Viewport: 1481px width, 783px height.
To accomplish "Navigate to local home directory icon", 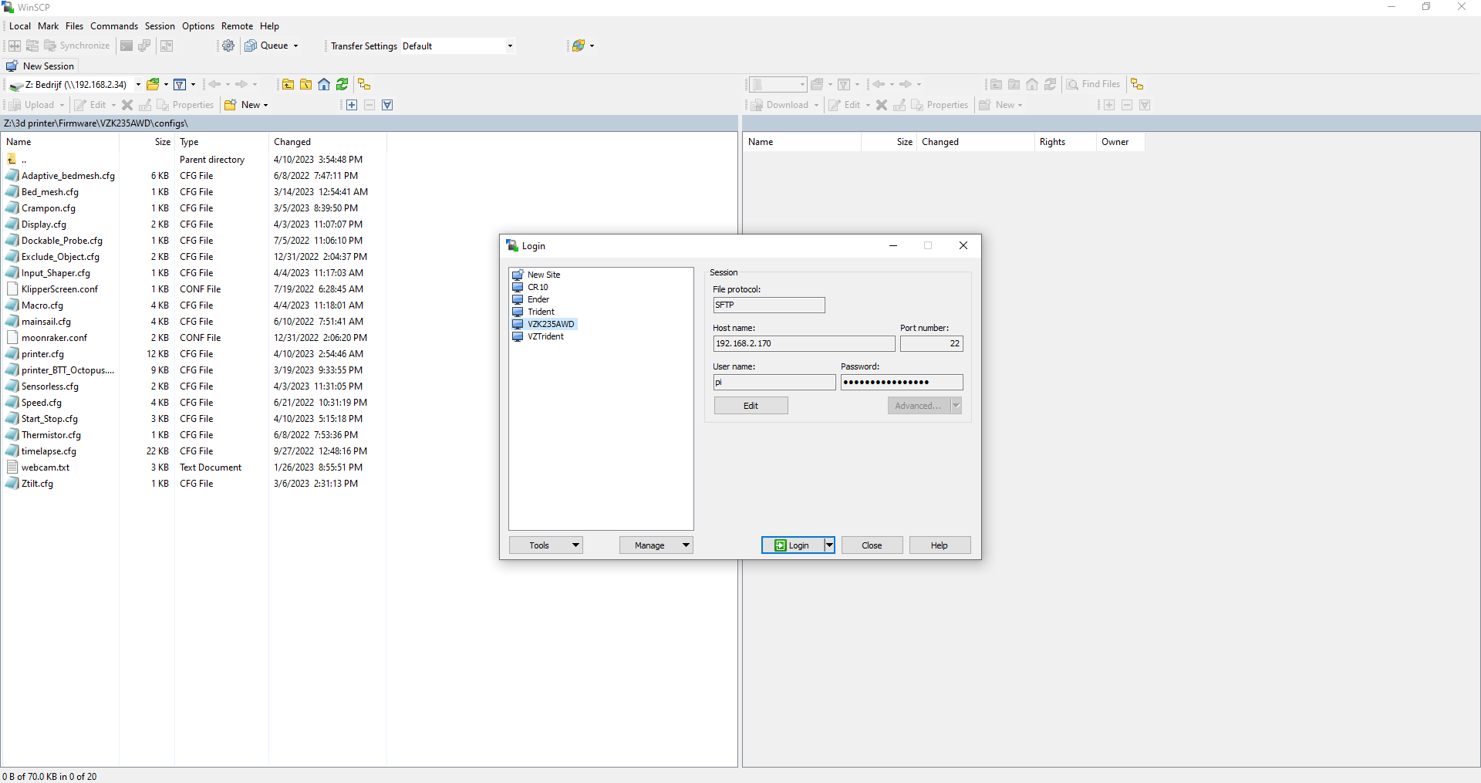I will pyautogui.click(x=323, y=85).
